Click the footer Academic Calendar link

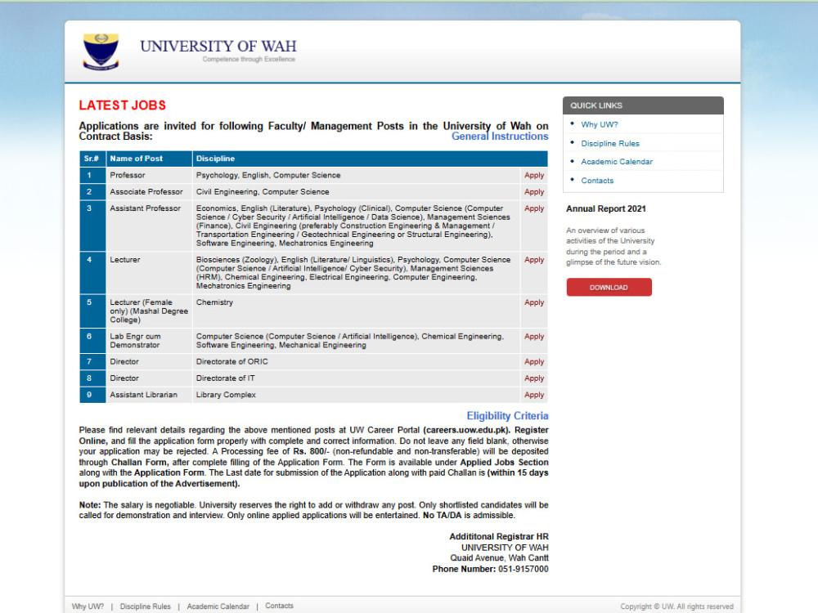[218, 606]
